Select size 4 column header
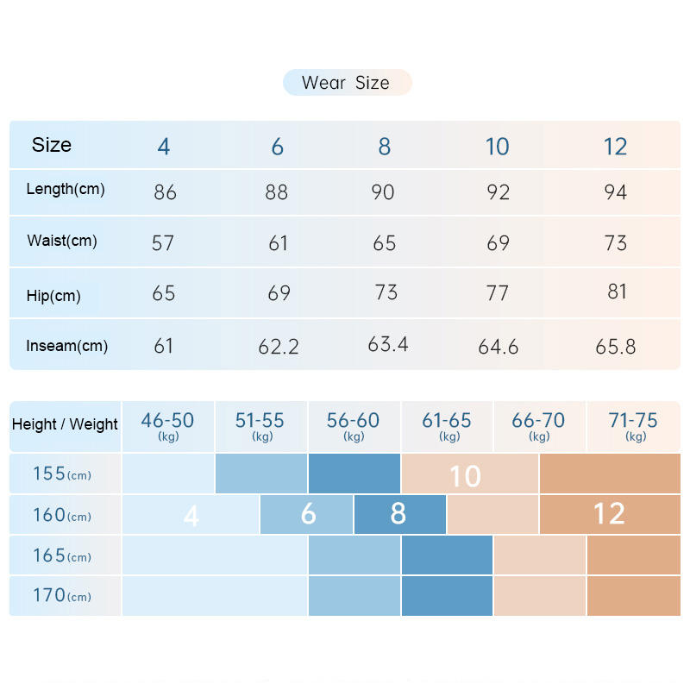This screenshot has height=690, width=690. point(164,147)
